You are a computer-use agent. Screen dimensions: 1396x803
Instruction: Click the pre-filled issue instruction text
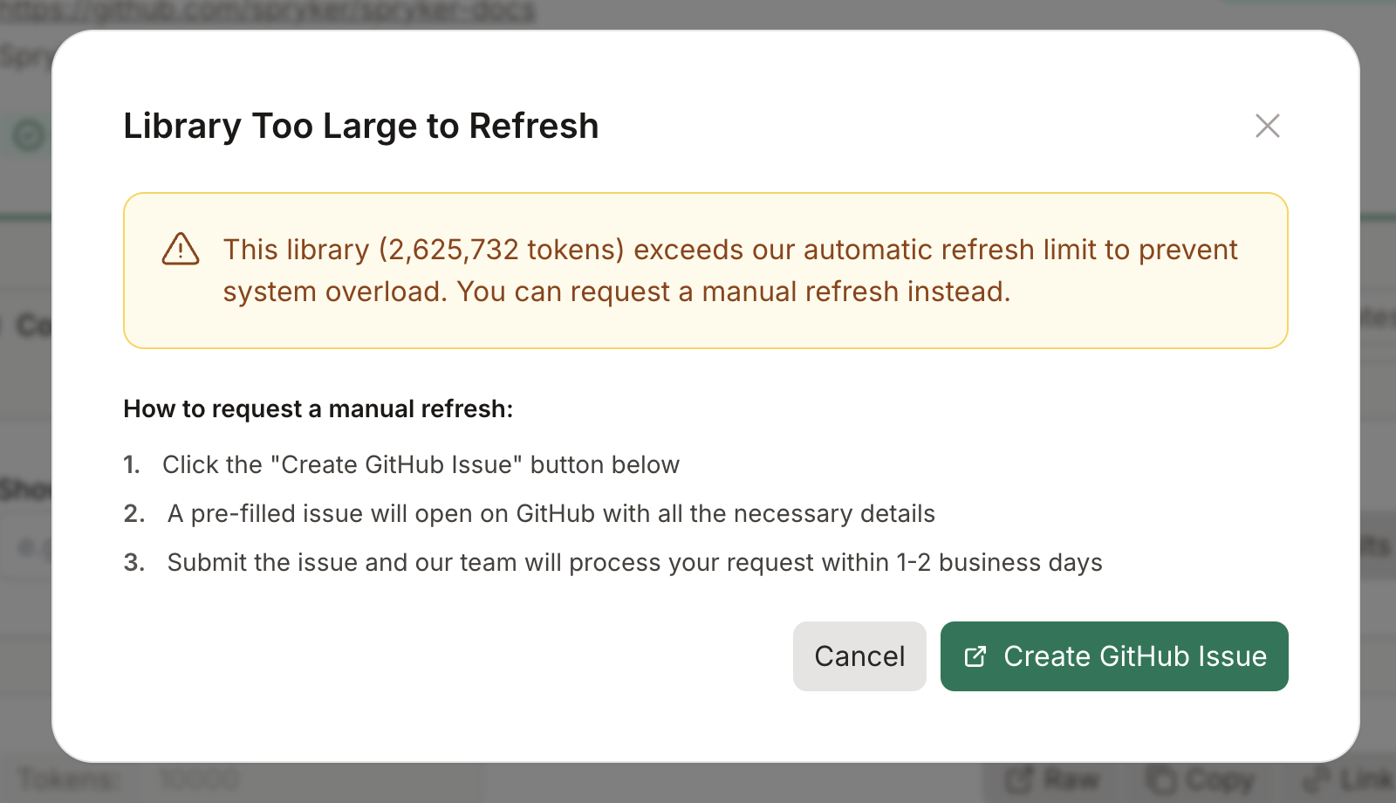click(x=550, y=514)
